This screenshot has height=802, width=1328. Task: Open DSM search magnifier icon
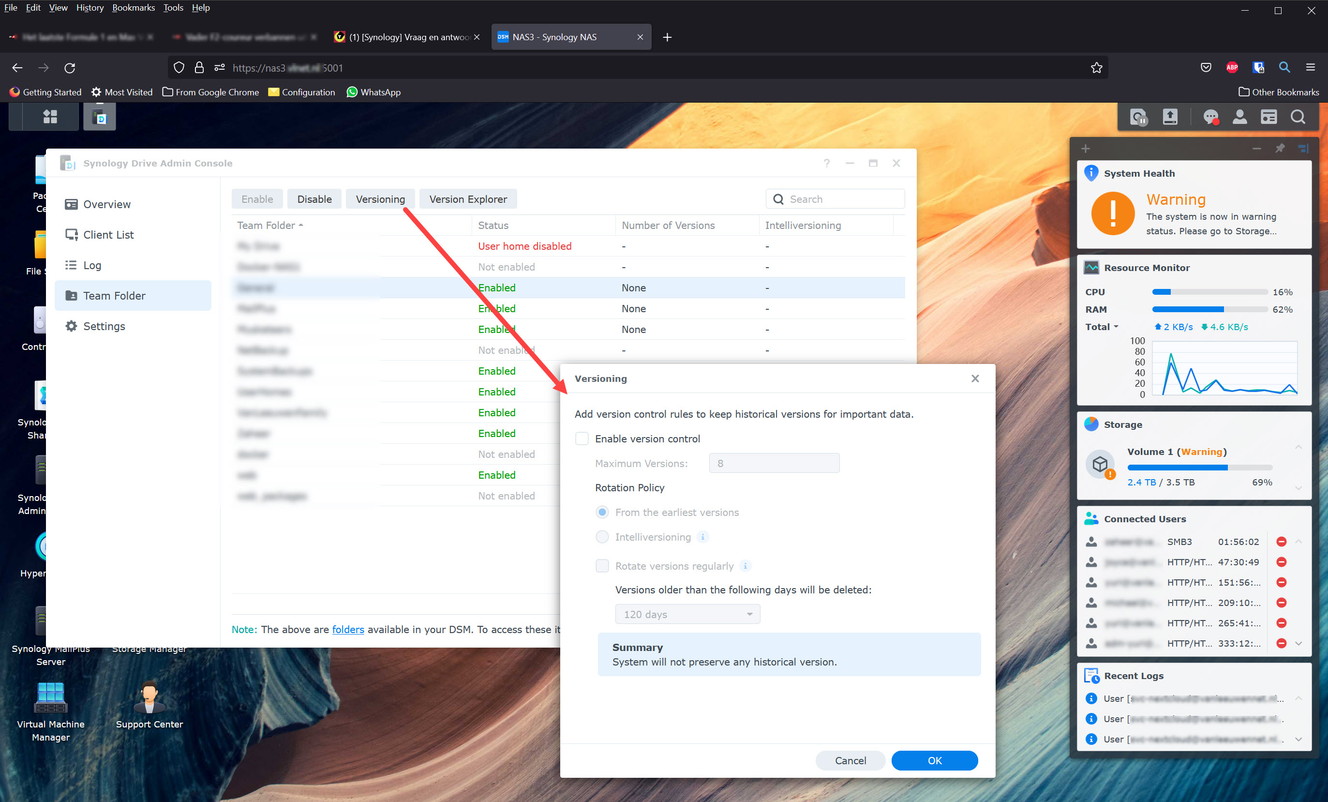coord(1298,117)
